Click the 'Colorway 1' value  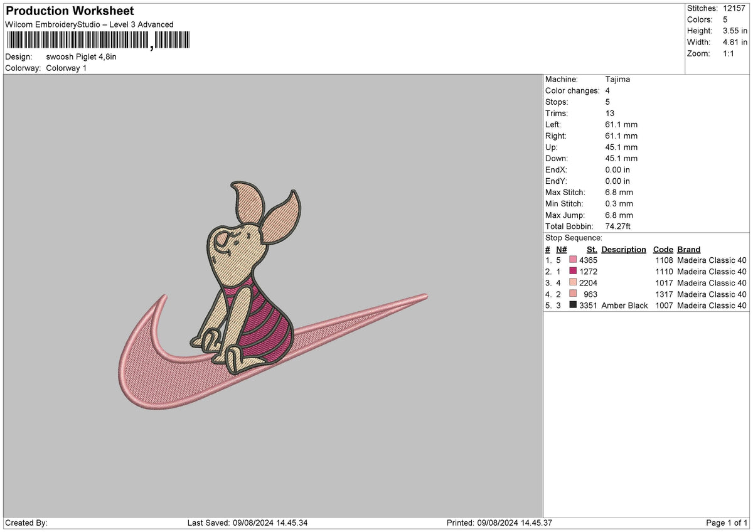[x=67, y=68]
